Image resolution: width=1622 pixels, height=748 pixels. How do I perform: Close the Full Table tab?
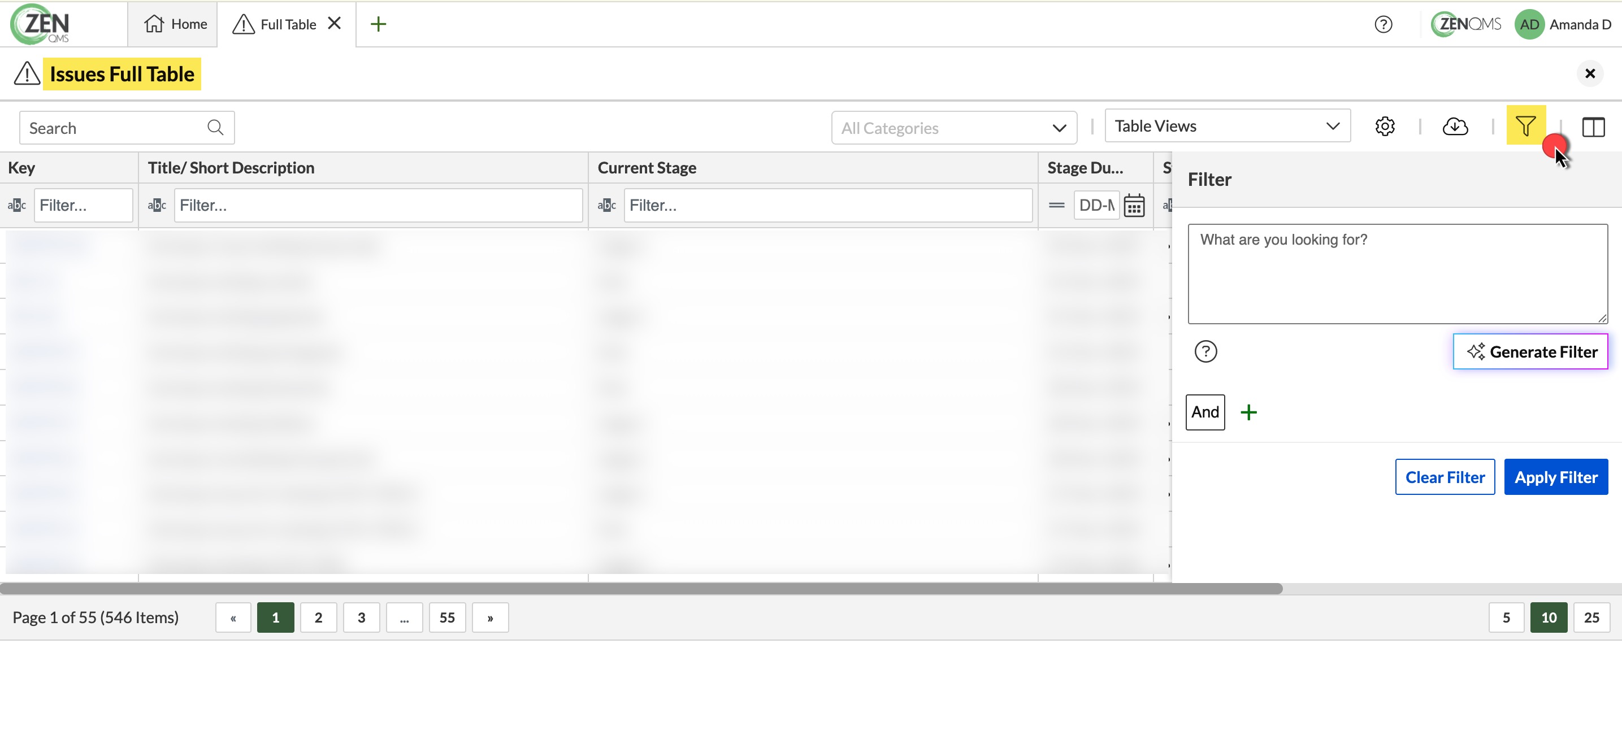click(x=335, y=23)
